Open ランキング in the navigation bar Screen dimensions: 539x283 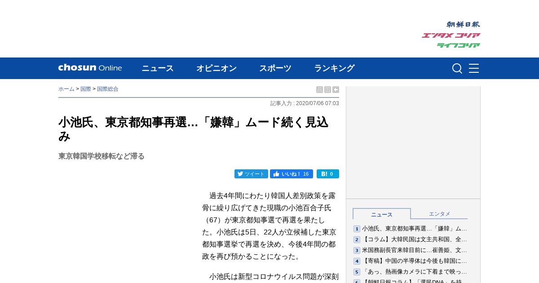click(334, 68)
